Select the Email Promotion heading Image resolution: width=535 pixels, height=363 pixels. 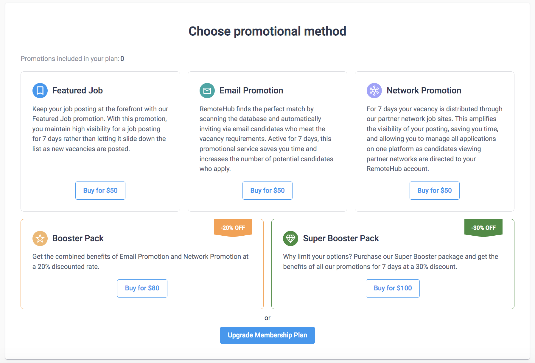click(251, 90)
